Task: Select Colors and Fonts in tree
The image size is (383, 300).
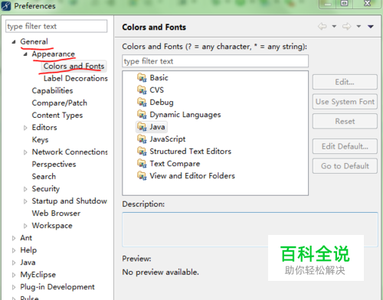Action: (74, 66)
